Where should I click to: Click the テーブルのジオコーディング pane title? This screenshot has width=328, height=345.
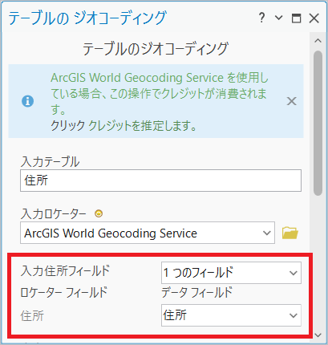point(87,18)
